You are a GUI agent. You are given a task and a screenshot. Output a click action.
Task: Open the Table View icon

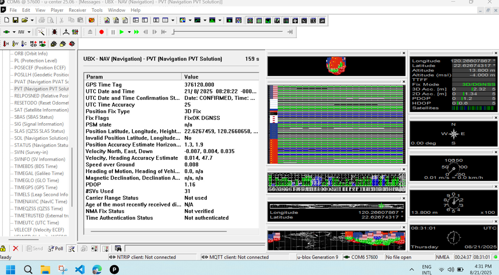pos(165,20)
